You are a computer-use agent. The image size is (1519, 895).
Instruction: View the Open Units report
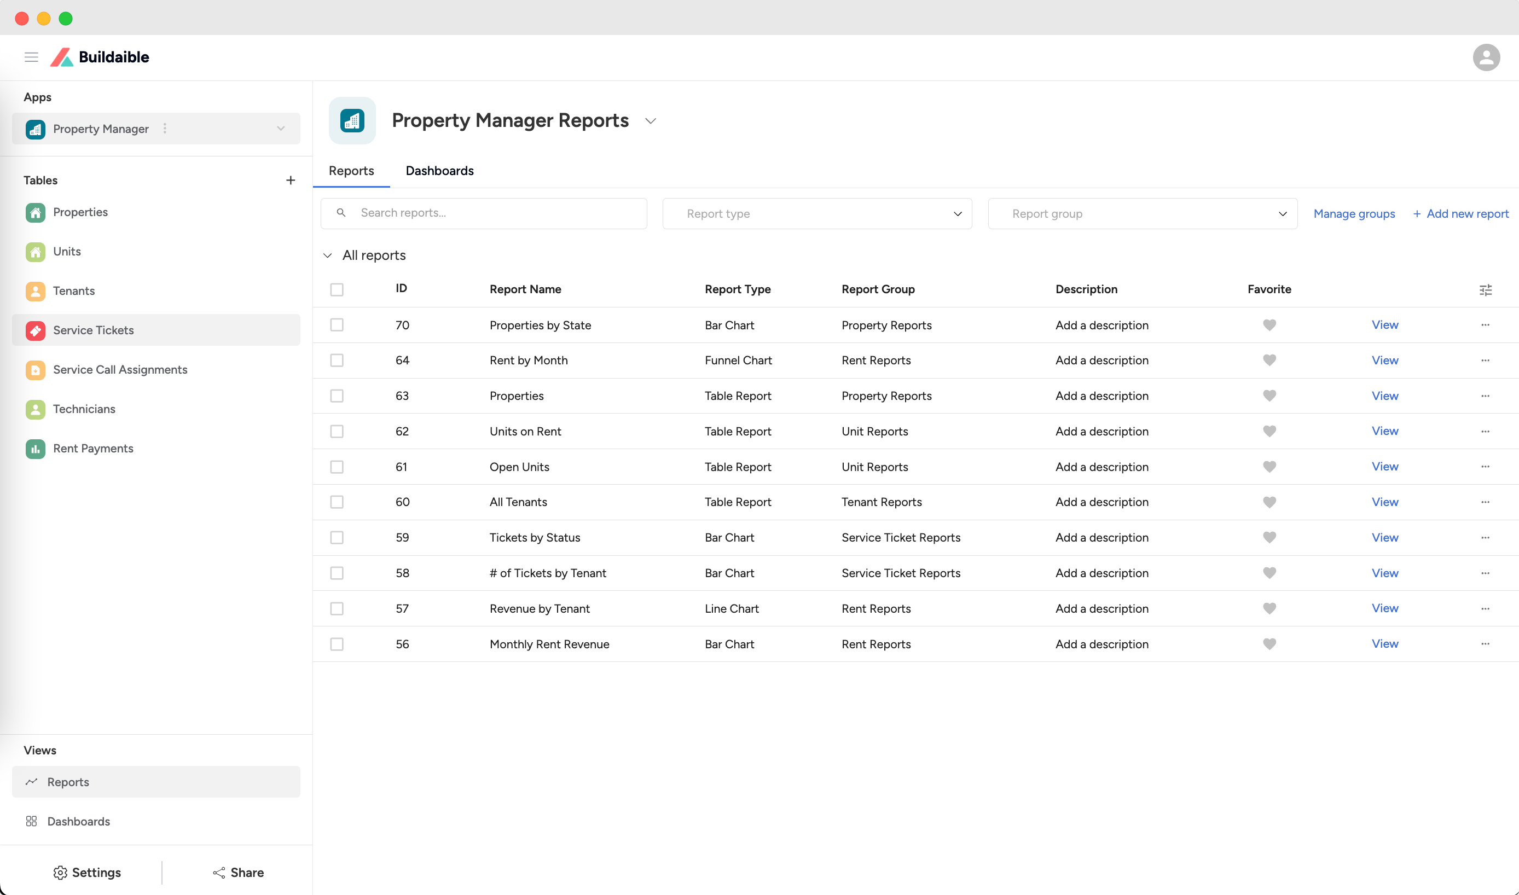[1385, 466]
